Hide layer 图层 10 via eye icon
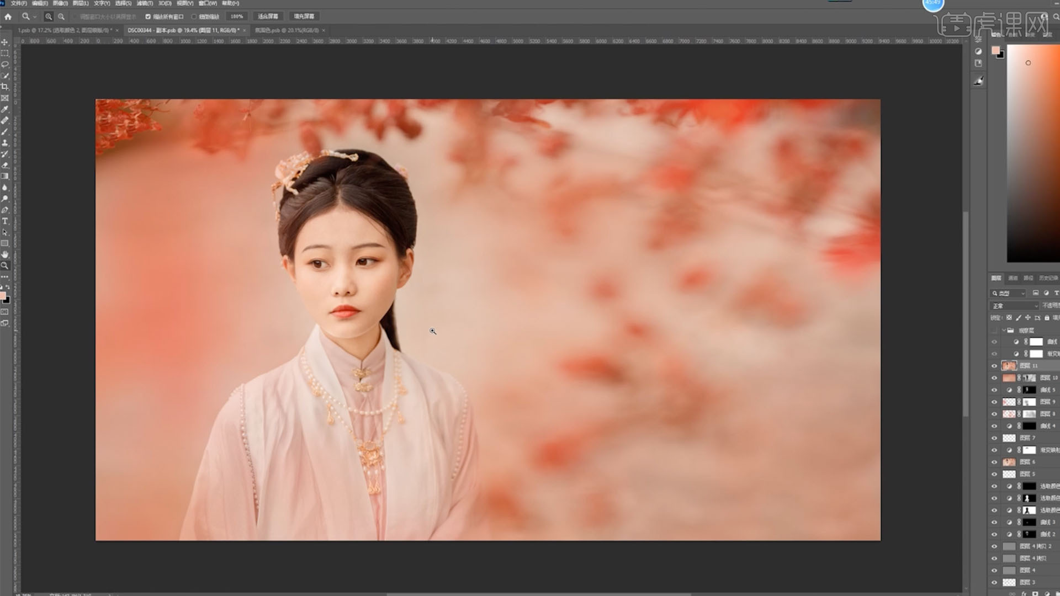The image size is (1060, 596). (x=994, y=378)
